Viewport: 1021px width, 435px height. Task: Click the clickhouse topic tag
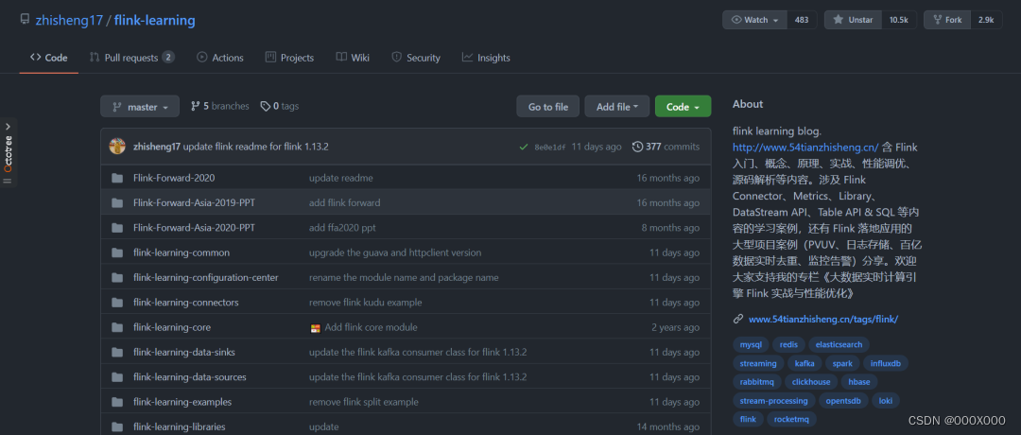(x=811, y=382)
